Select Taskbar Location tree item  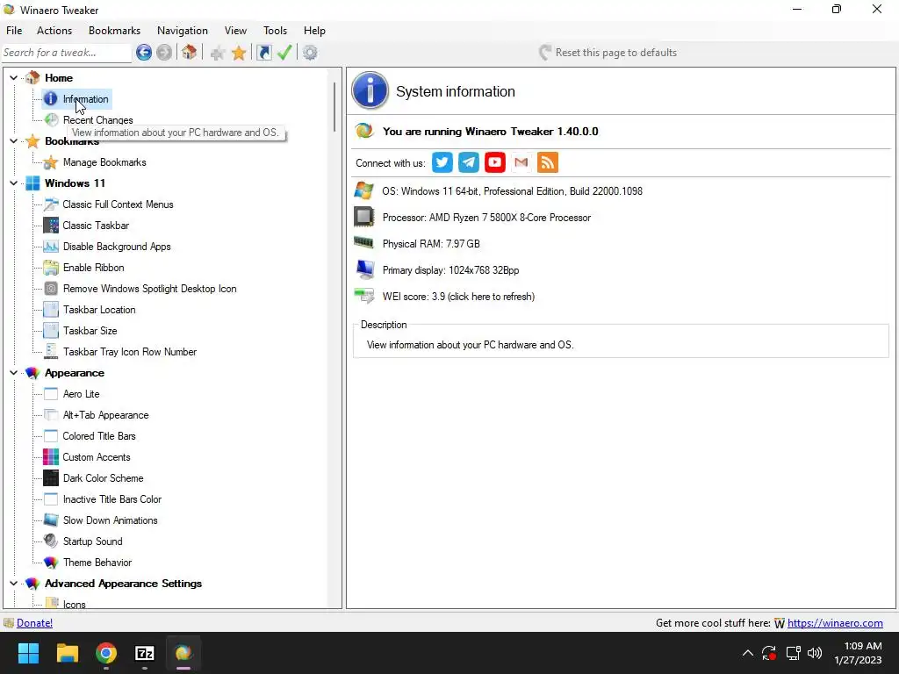click(99, 310)
